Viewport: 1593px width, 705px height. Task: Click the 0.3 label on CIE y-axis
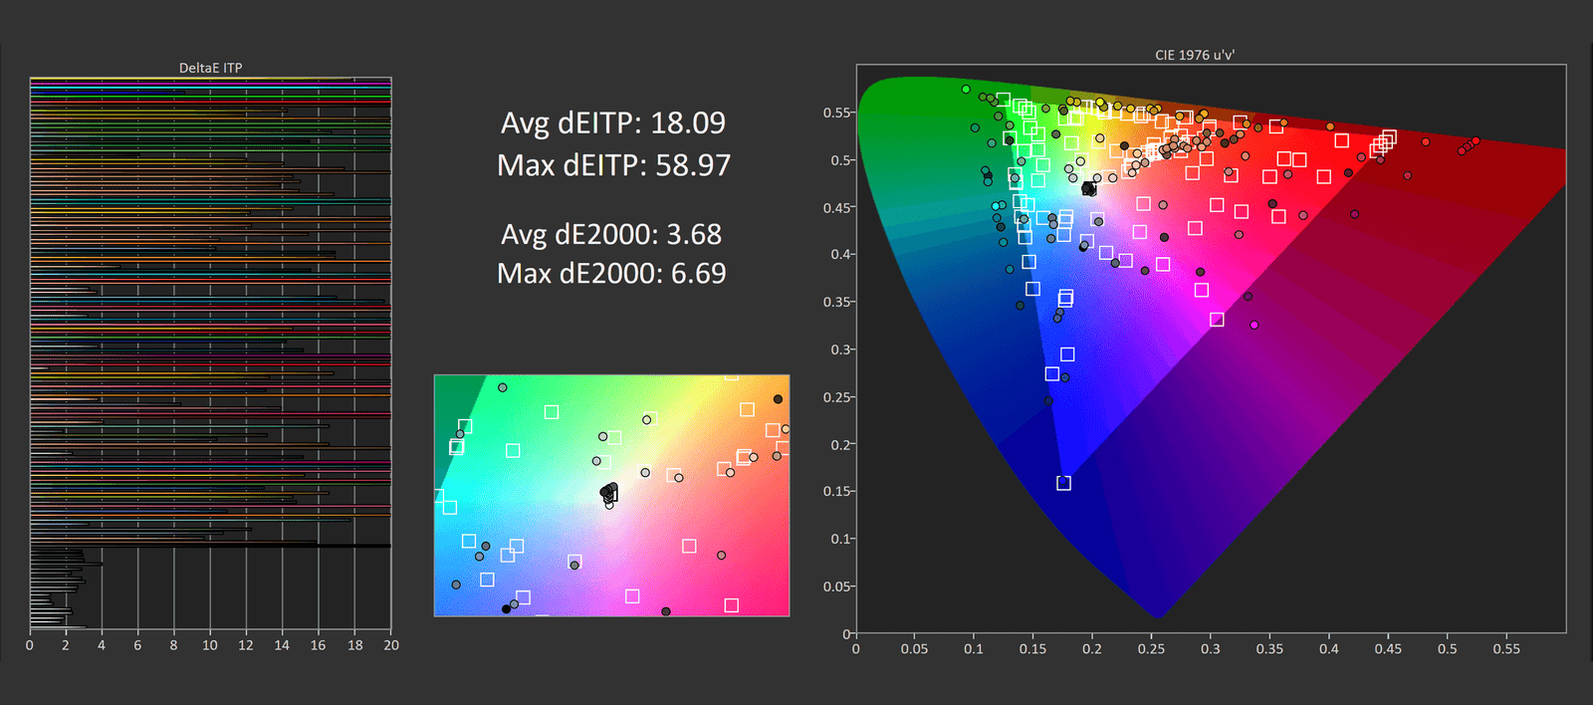[x=840, y=350]
